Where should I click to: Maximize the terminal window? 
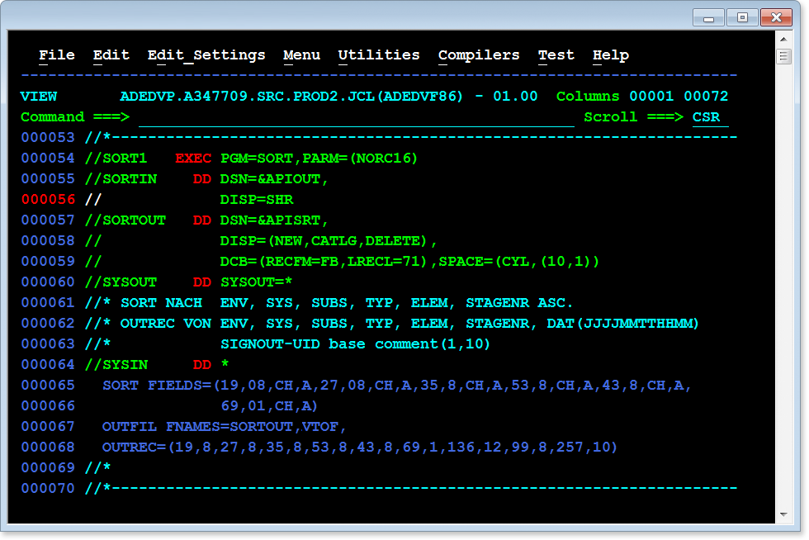742,17
